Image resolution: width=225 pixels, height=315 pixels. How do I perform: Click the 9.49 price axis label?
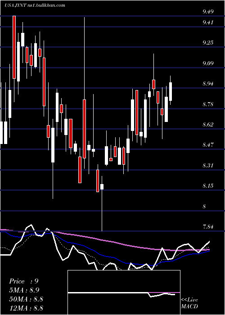208,12
